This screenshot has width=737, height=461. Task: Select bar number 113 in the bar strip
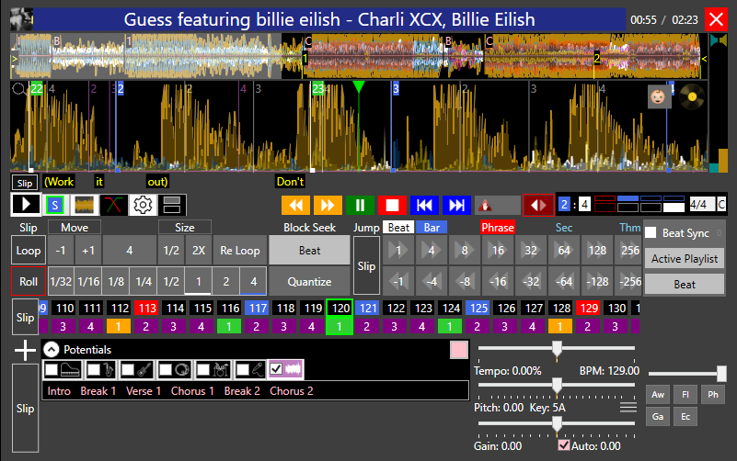(x=146, y=309)
